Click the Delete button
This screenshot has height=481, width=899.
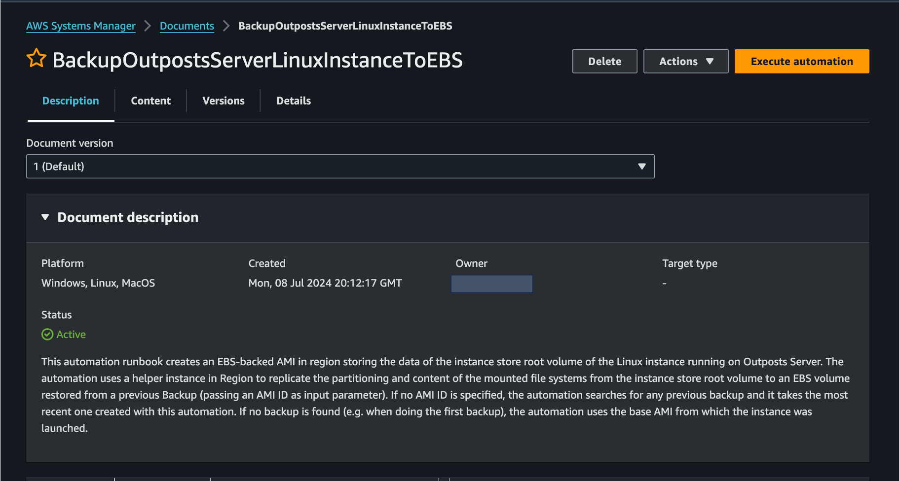coord(605,62)
